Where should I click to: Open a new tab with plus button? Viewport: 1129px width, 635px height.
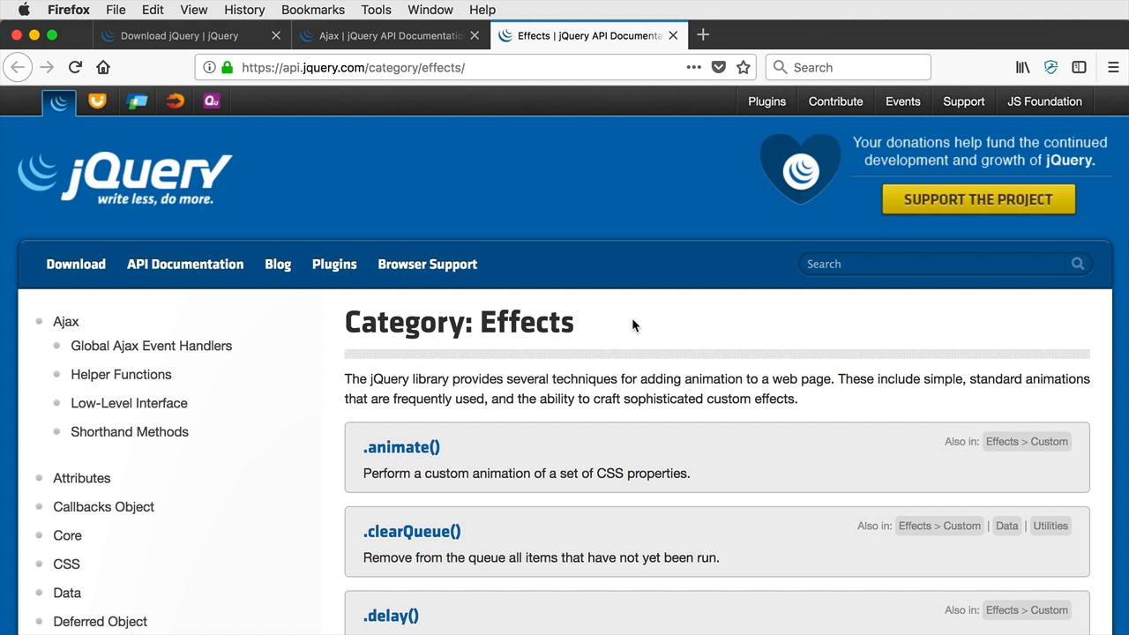click(703, 35)
